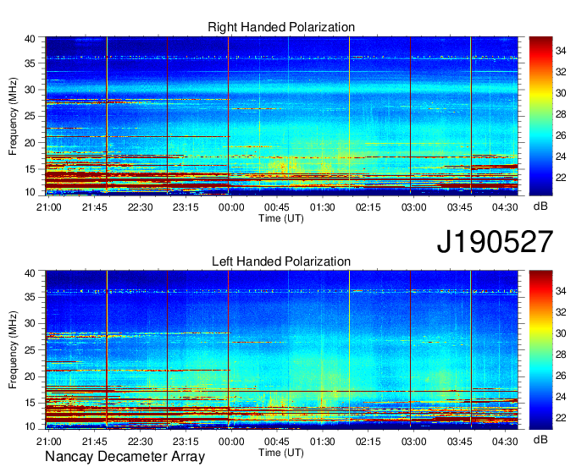Click the "Left Handed Polarization" plot title
Image resolution: width=576 pixels, height=467 pixels.
point(281,261)
